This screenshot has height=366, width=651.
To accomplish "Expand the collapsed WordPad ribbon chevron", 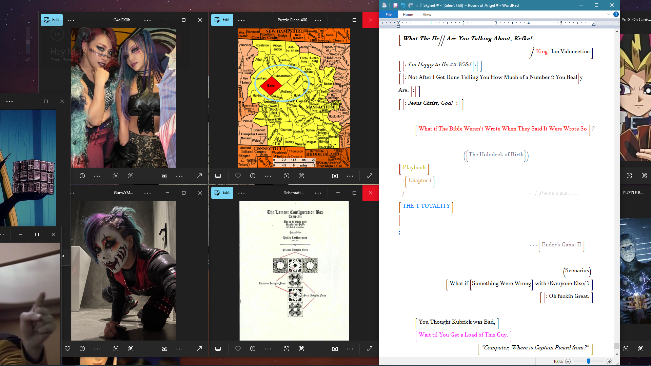I will (609, 14).
